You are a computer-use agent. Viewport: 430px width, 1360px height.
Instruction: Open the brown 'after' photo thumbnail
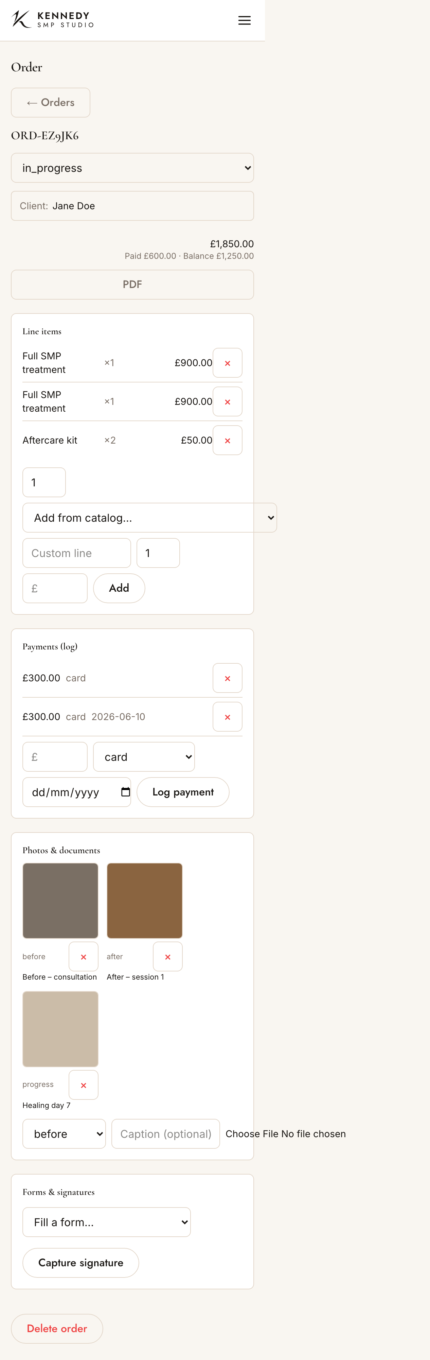coord(144,901)
